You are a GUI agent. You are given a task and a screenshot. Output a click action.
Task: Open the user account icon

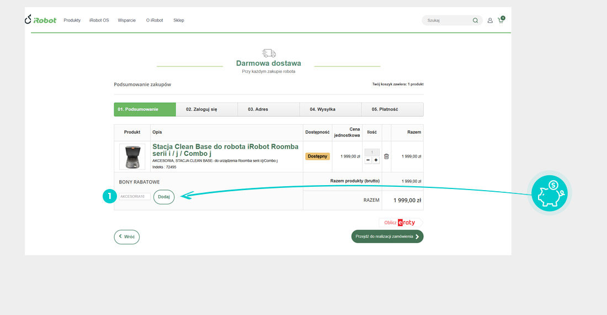(489, 20)
